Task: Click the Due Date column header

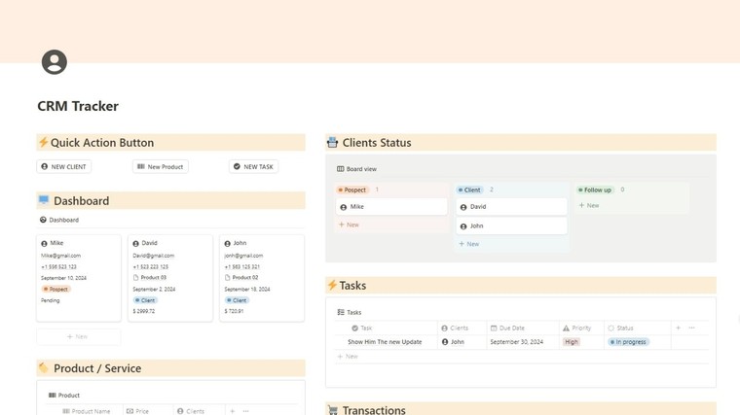Action: point(507,328)
